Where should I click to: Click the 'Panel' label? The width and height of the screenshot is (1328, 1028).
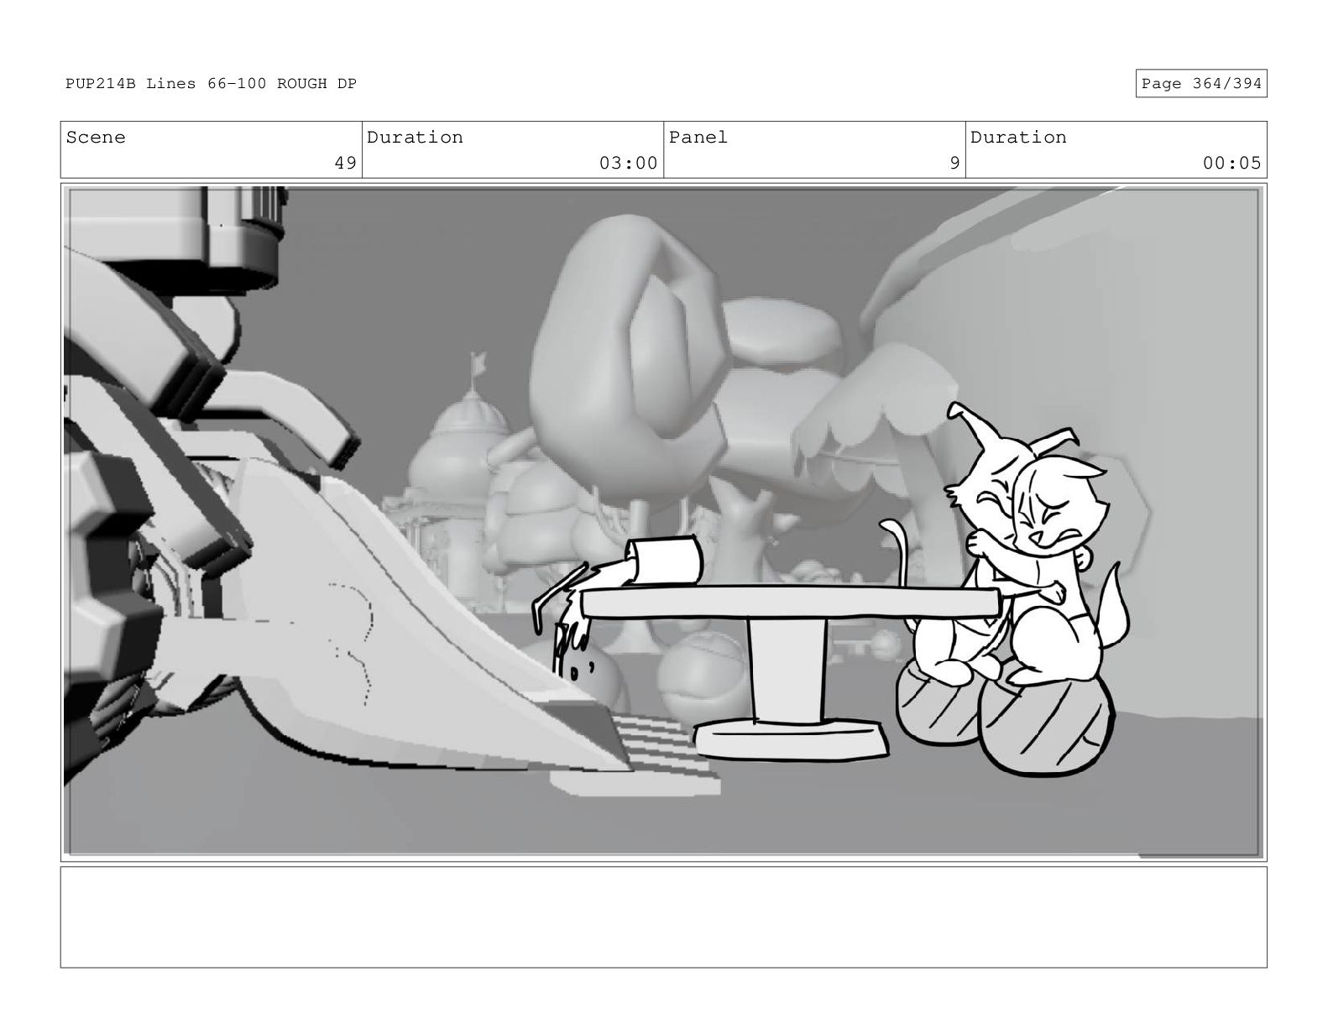pos(698,138)
